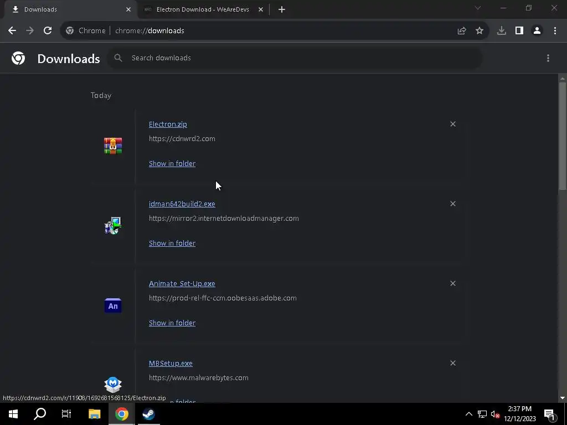Click the Malwarebytes setup file icon

click(x=113, y=385)
